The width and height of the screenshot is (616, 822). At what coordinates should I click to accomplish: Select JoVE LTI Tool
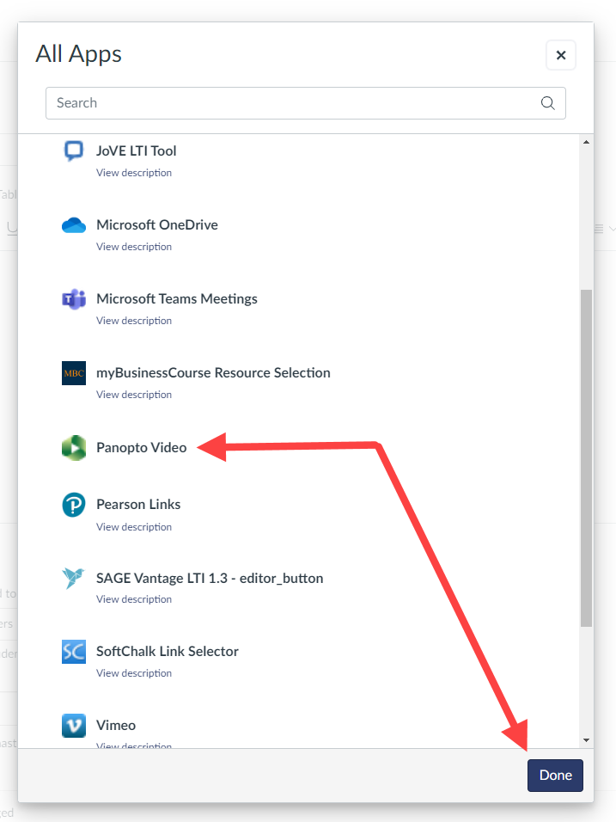[x=137, y=151]
